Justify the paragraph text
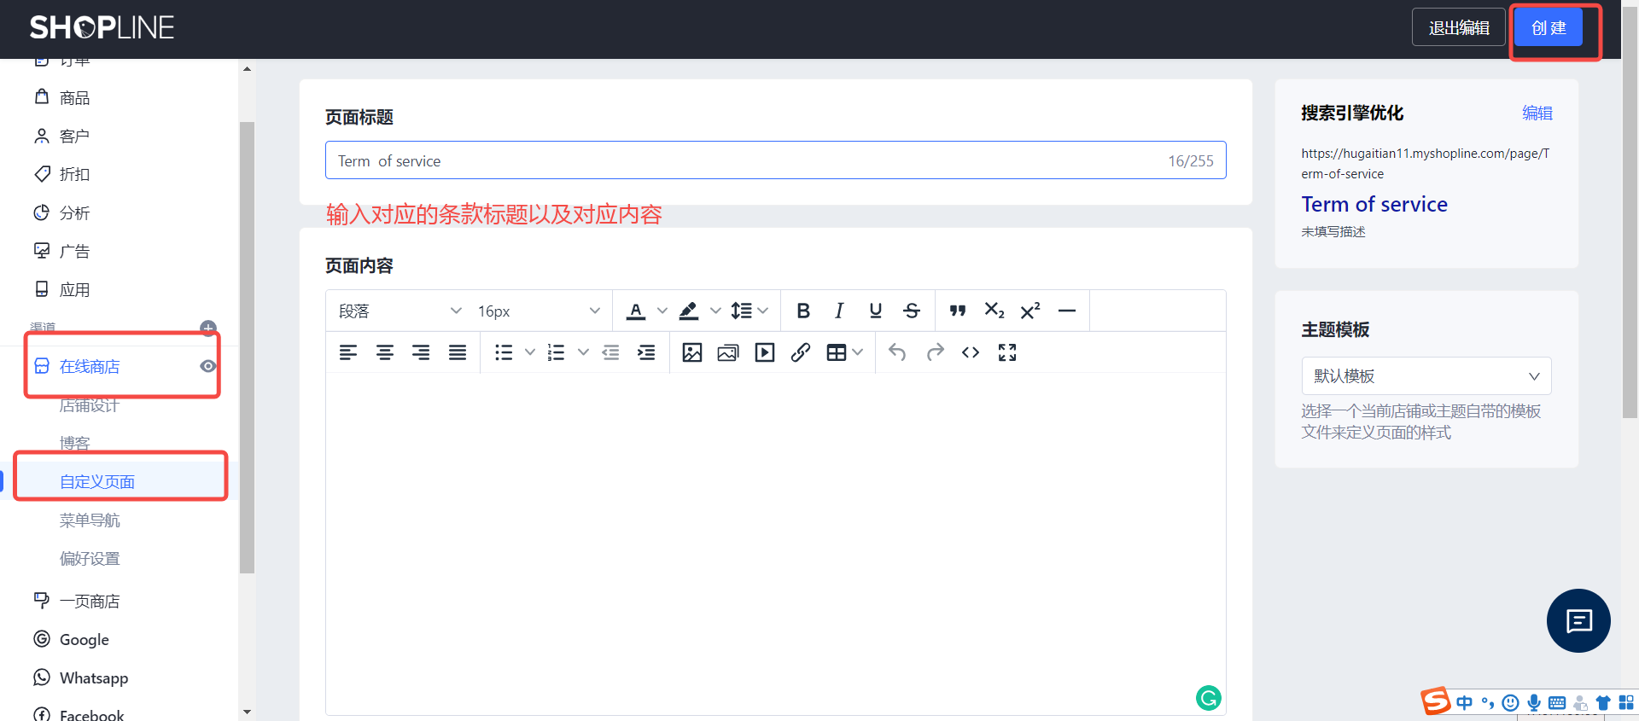Viewport: 1639px width, 721px height. (x=458, y=352)
